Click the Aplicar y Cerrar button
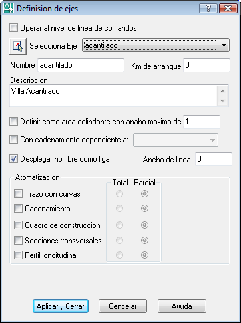 pyautogui.click(x=61, y=306)
